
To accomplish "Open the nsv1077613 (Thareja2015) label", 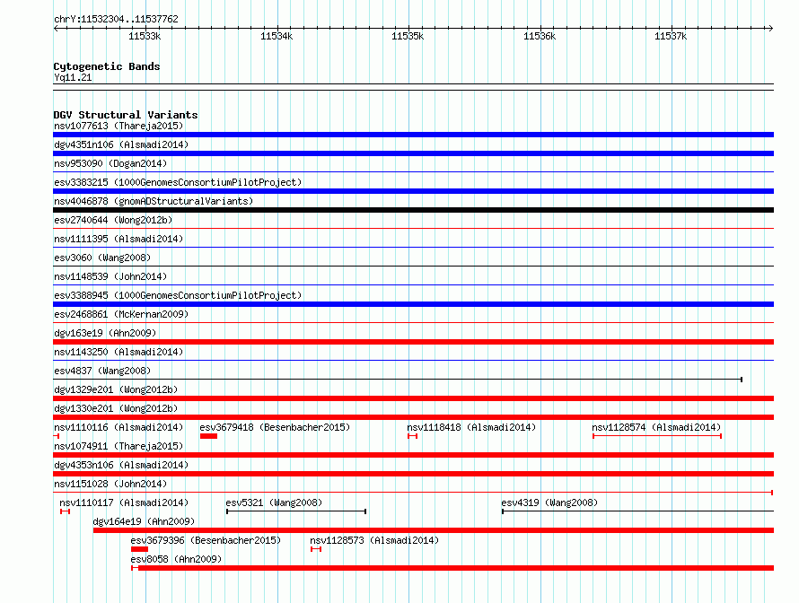I will coord(119,126).
